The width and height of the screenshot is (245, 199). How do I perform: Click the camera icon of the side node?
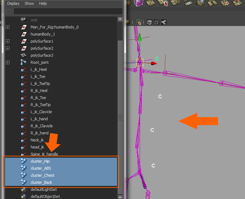(23, 20)
